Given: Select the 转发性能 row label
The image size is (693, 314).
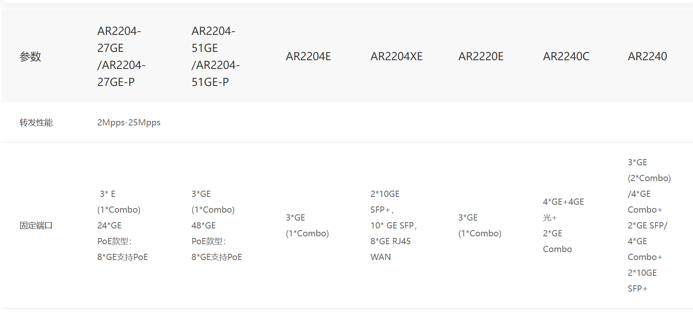Looking at the screenshot, I should (x=36, y=123).
